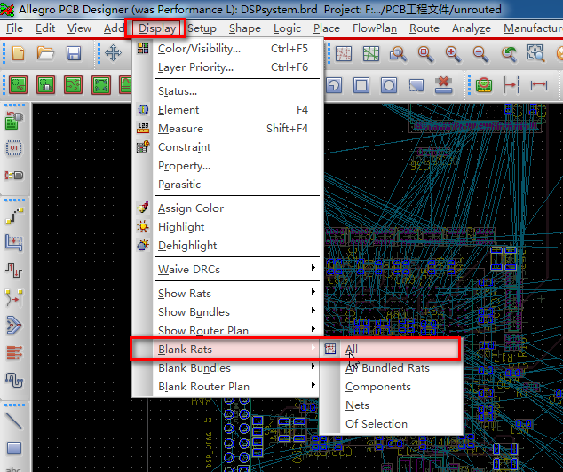Click the second green application mode icon
The width and height of the screenshot is (563, 472).
[45, 85]
